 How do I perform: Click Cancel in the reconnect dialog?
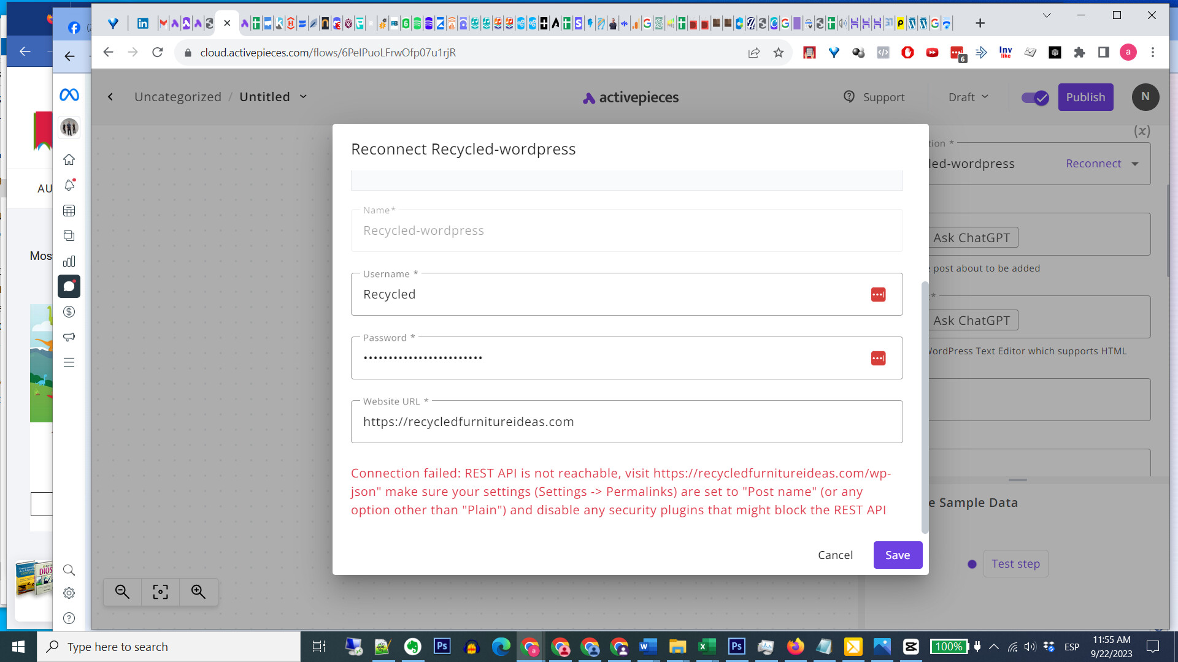835,555
